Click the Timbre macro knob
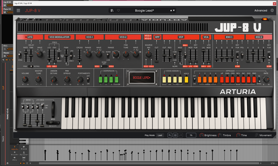Image resolution: width=278 pixels, height=166 pixels. [x=220, y=135]
